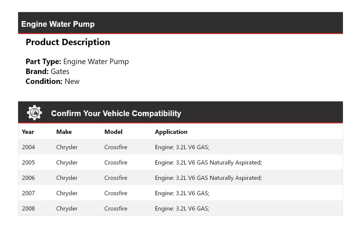Select the 2004 year cell

pyautogui.click(x=28, y=147)
